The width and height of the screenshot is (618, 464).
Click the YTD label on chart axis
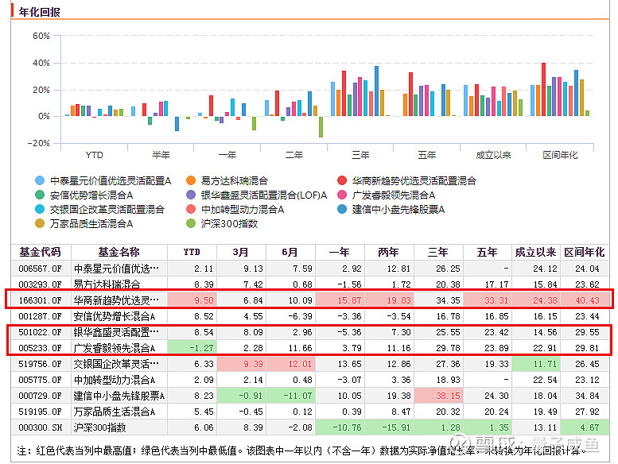tap(94, 155)
